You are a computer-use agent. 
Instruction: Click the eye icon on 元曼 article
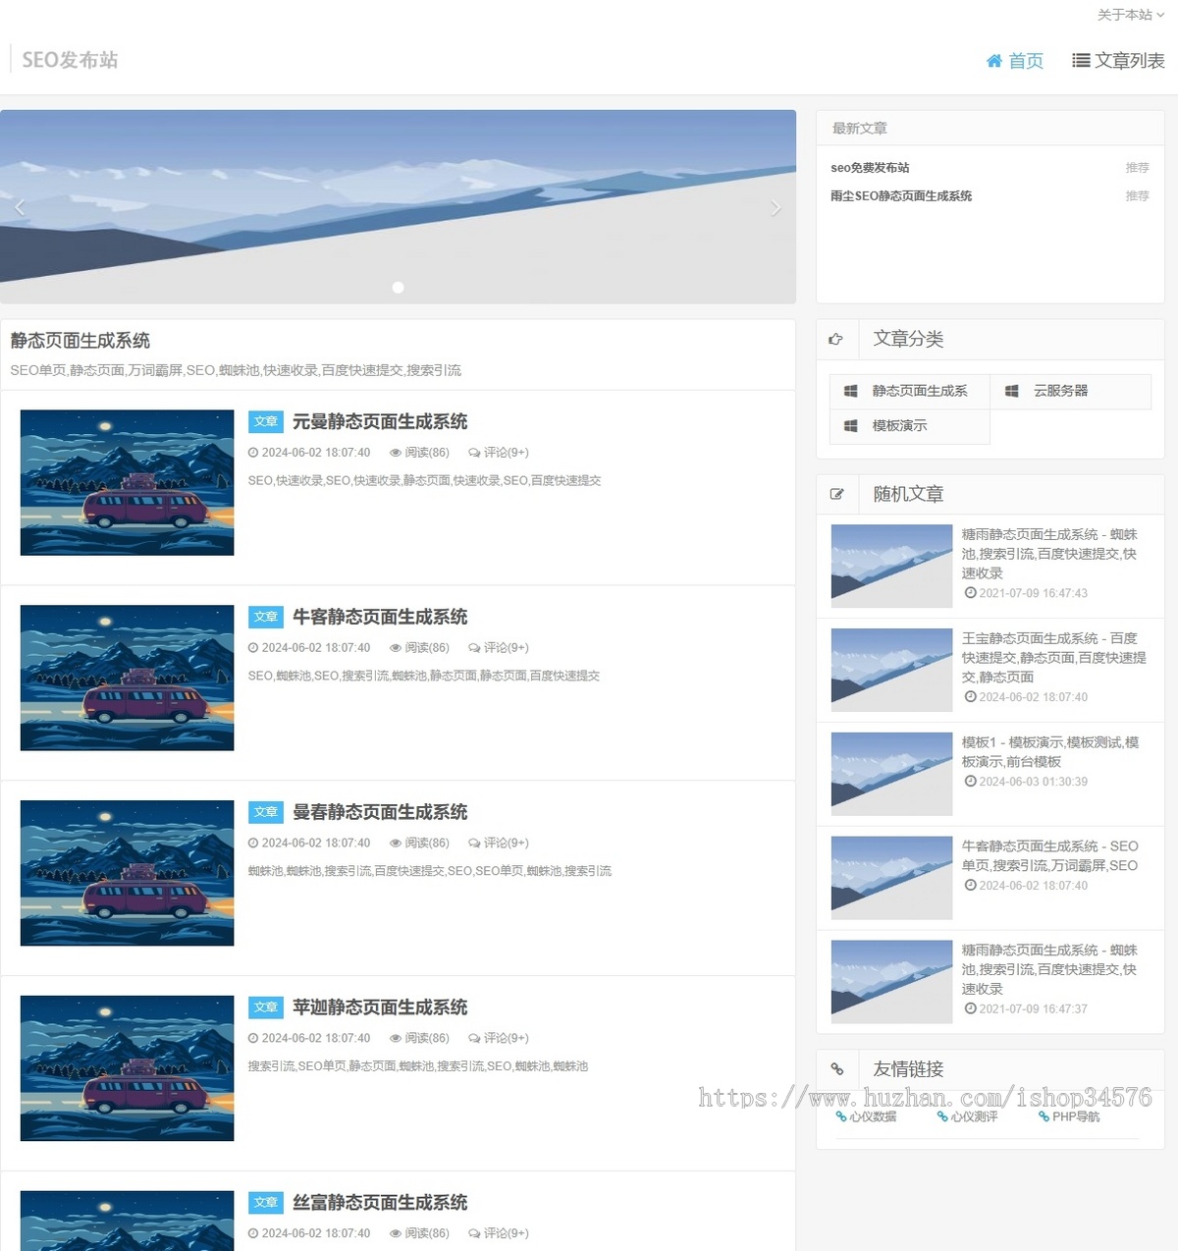[396, 454]
